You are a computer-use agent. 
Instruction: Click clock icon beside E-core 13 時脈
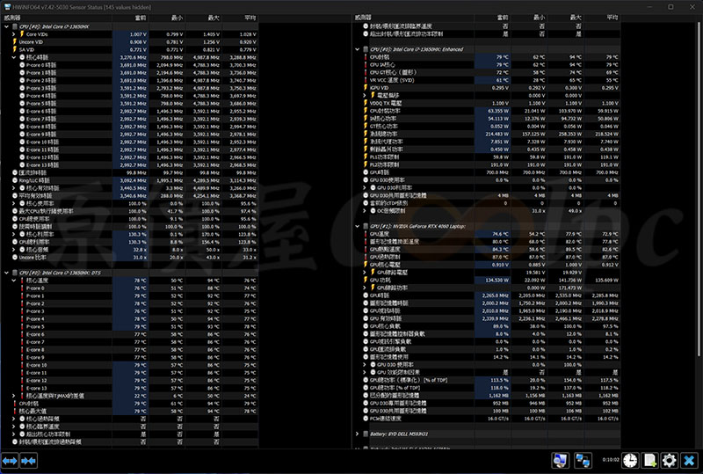tap(22, 164)
